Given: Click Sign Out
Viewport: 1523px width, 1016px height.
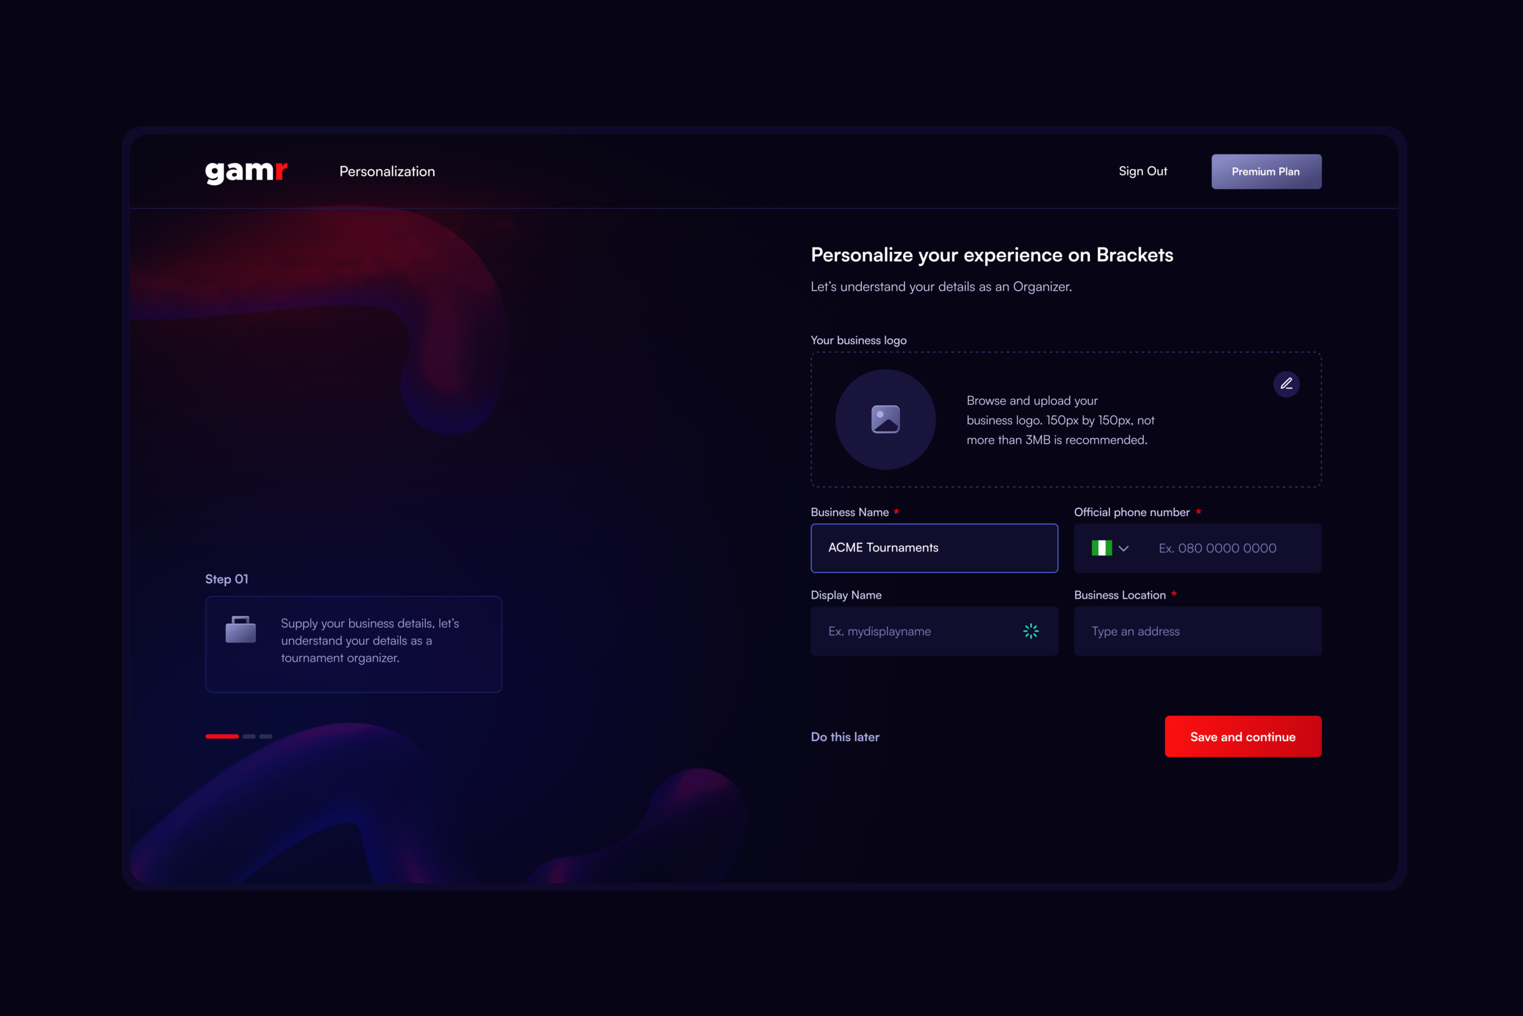Looking at the screenshot, I should tap(1143, 171).
